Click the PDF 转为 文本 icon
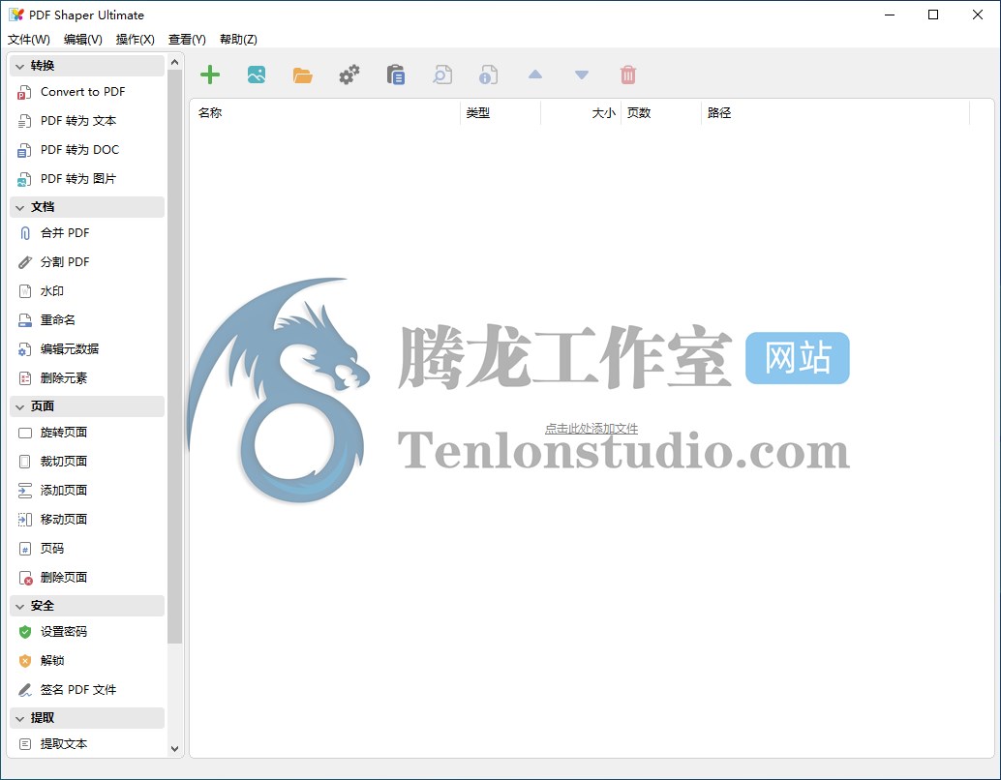1001x780 pixels. coord(24,121)
